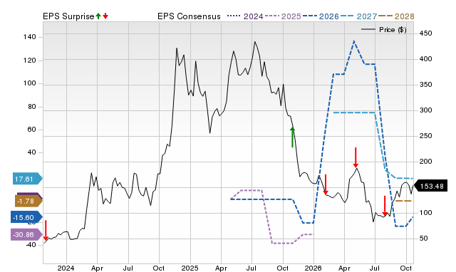Image resolution: width=456 pixels, height=272 pixels.
Task: Click the EPS Consensus legend title
Action: [x=189, y=16]
